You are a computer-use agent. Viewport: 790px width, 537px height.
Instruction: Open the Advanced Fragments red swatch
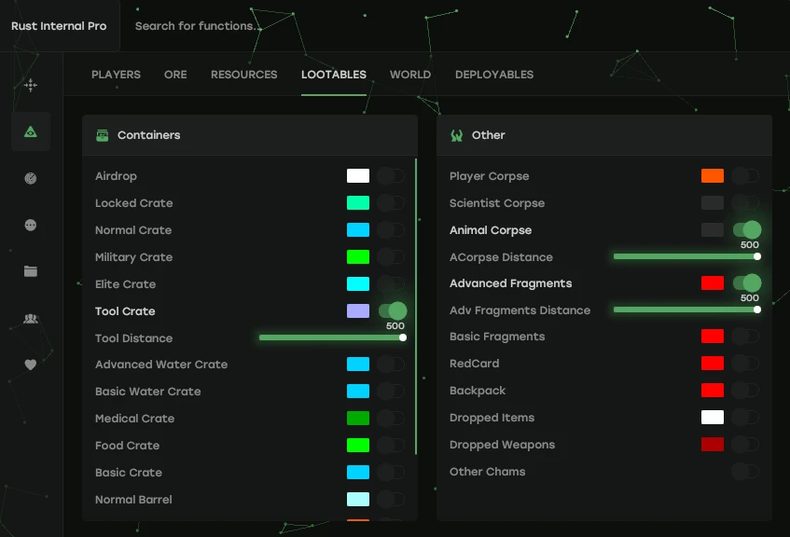(713, 283)
